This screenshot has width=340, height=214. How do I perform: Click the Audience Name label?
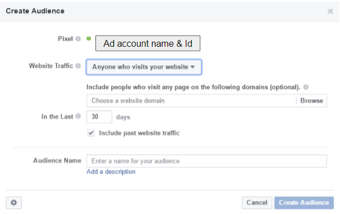tap(57, 160)
